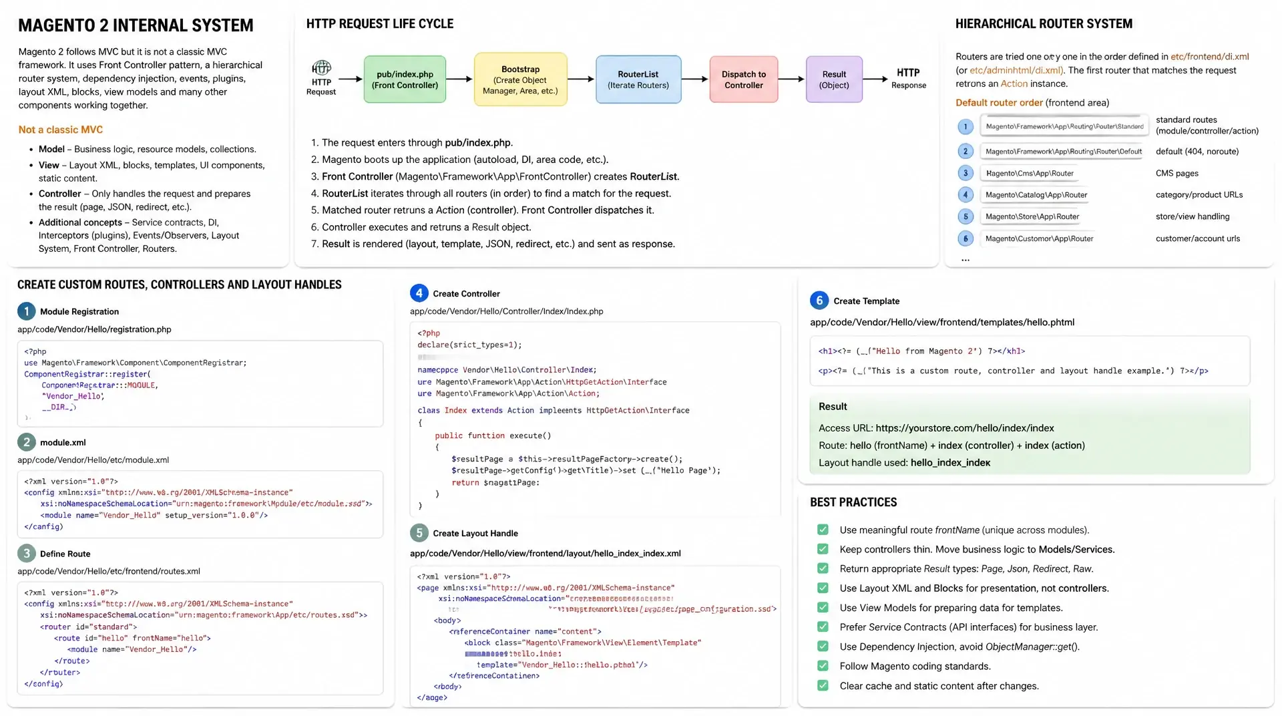Image resolution: width=1282 pixels, height=716 pixels.
Task: Click the 'category/product URLs' description
Action: 1199,195
